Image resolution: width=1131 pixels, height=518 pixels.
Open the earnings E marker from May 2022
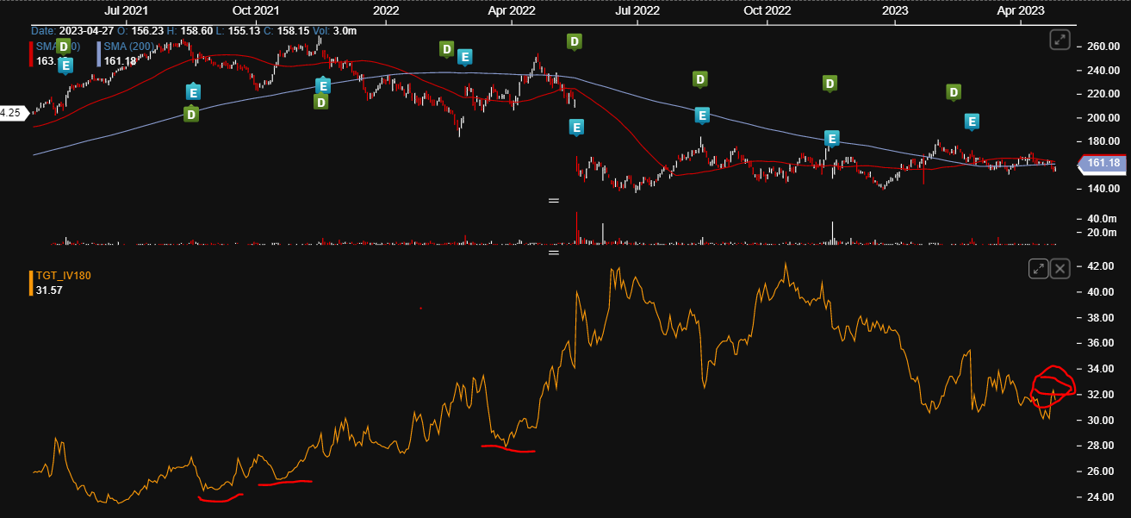pyautogui.click(x=576, y=128)
